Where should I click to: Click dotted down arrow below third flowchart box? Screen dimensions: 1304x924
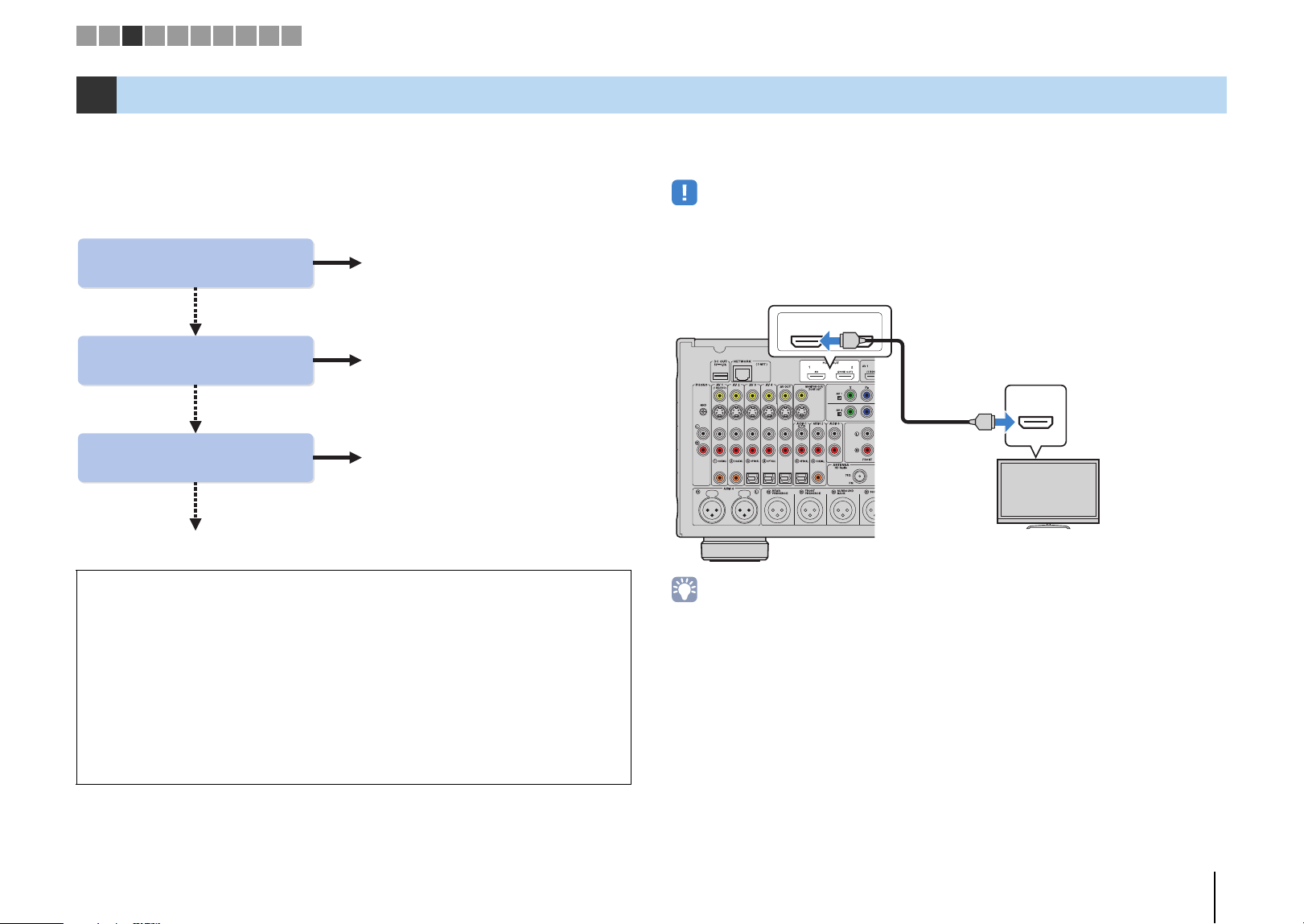pyautogui.click(x=195, y=507)
